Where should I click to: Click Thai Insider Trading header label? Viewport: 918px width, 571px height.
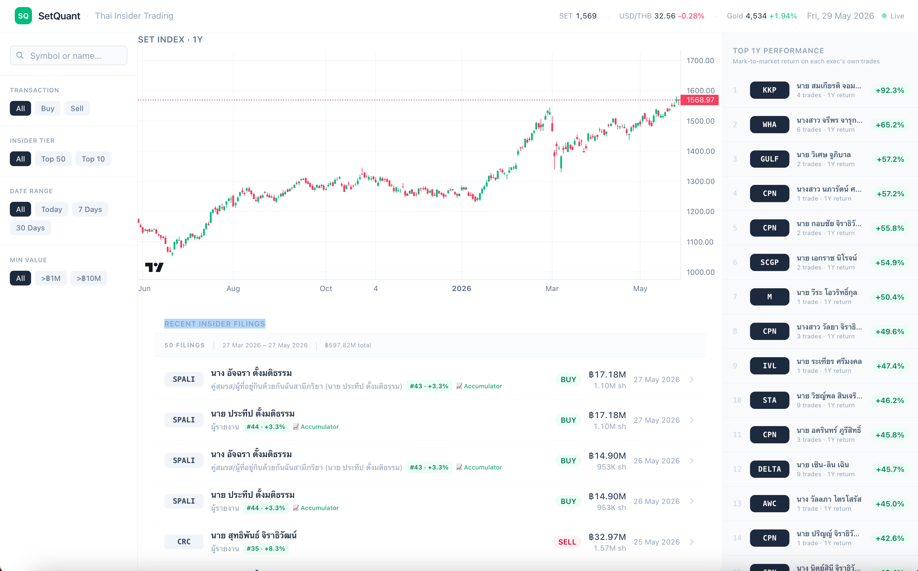coord(134,16)
